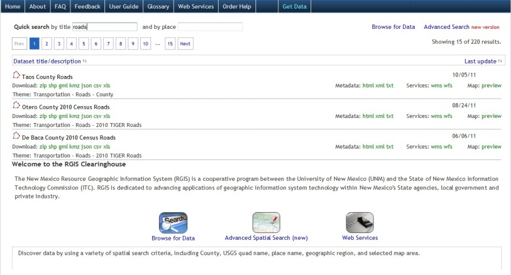Go to results page 5
This screenshot has height=275, width=511.
pyautogui.click(x=84, y=44)
